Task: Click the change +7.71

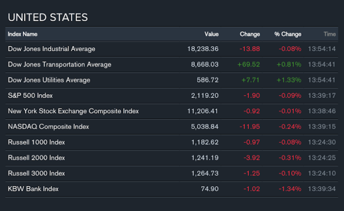Action: (250, 80)
